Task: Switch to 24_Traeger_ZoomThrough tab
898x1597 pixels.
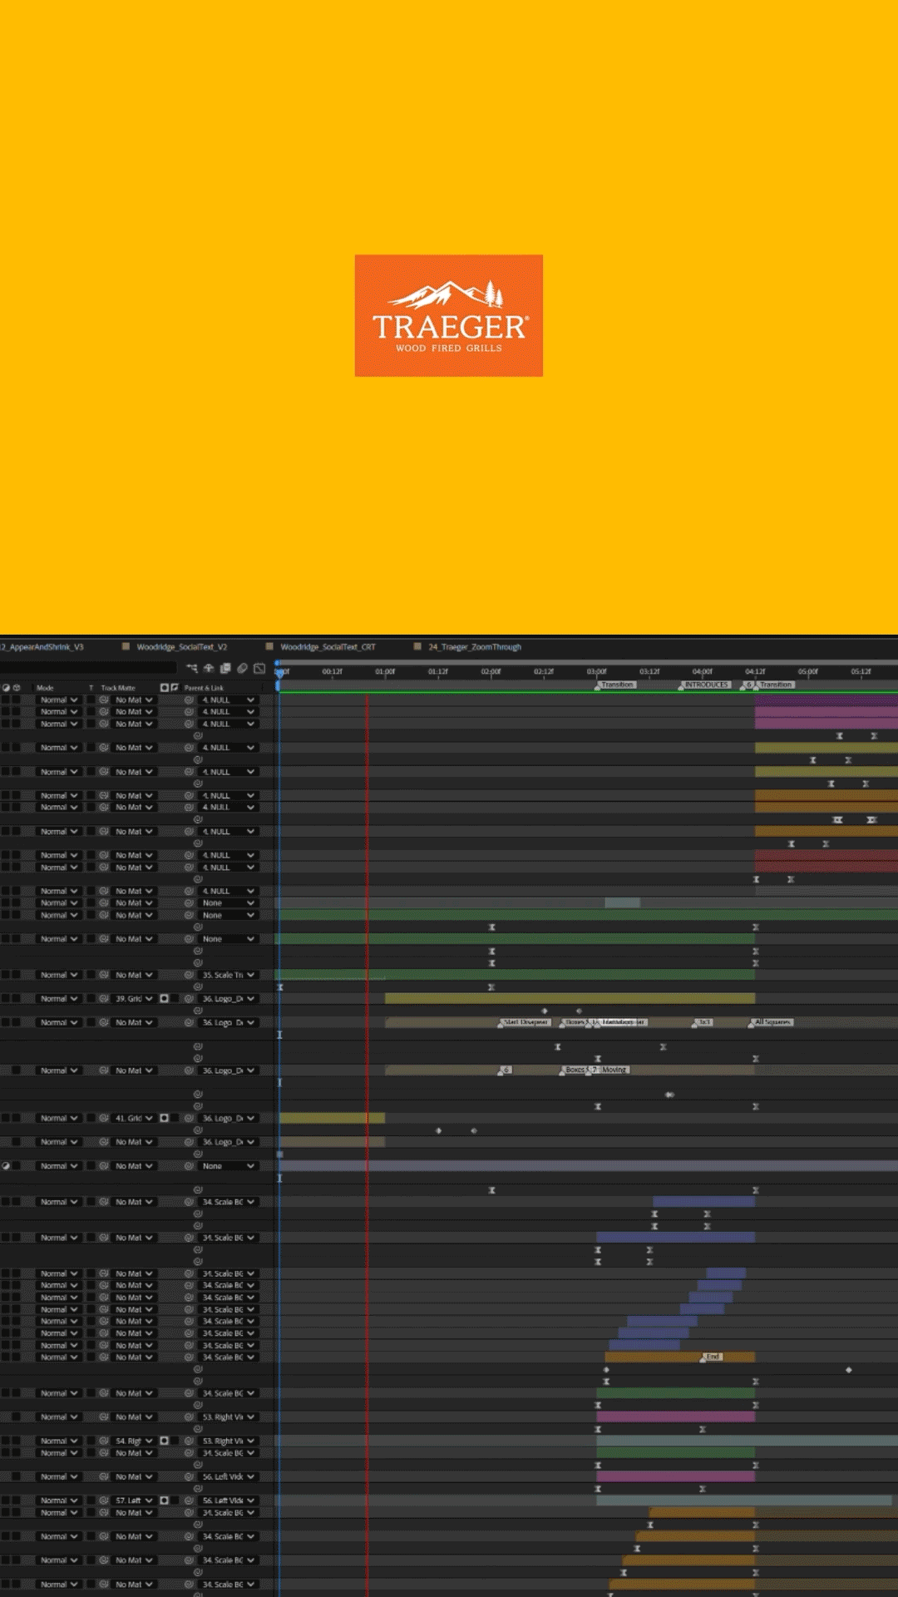Action: click(x=475, y=647)
